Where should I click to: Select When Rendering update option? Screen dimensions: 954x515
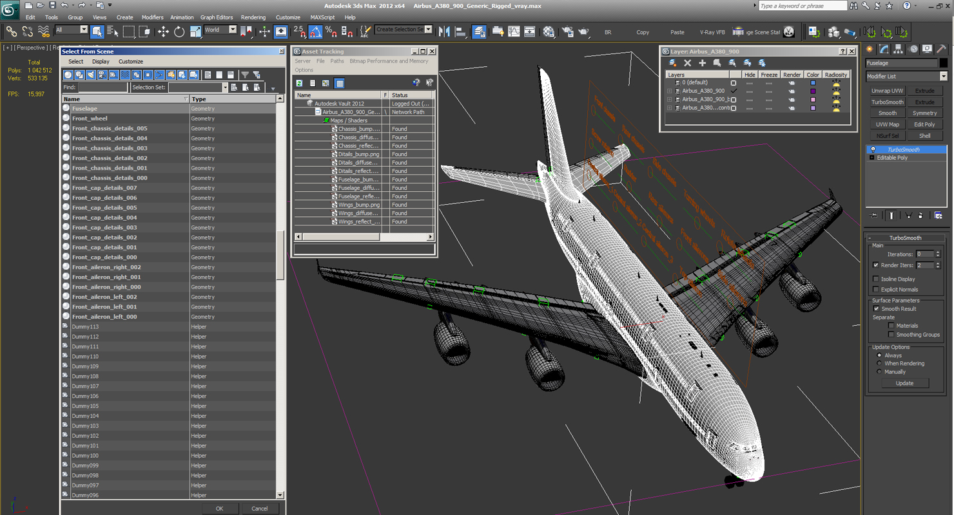coord(879,364)
